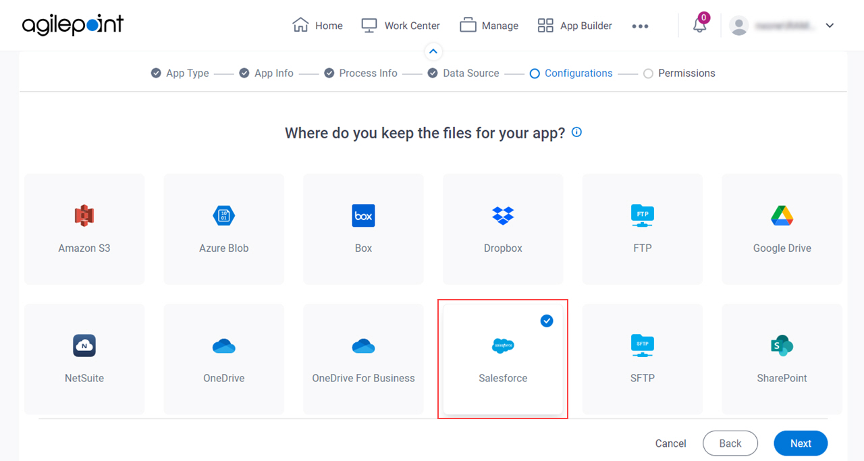The width and height of the screenshot is (864, 461).
Task: Open the Manage menu item
Action: [489, 26]
